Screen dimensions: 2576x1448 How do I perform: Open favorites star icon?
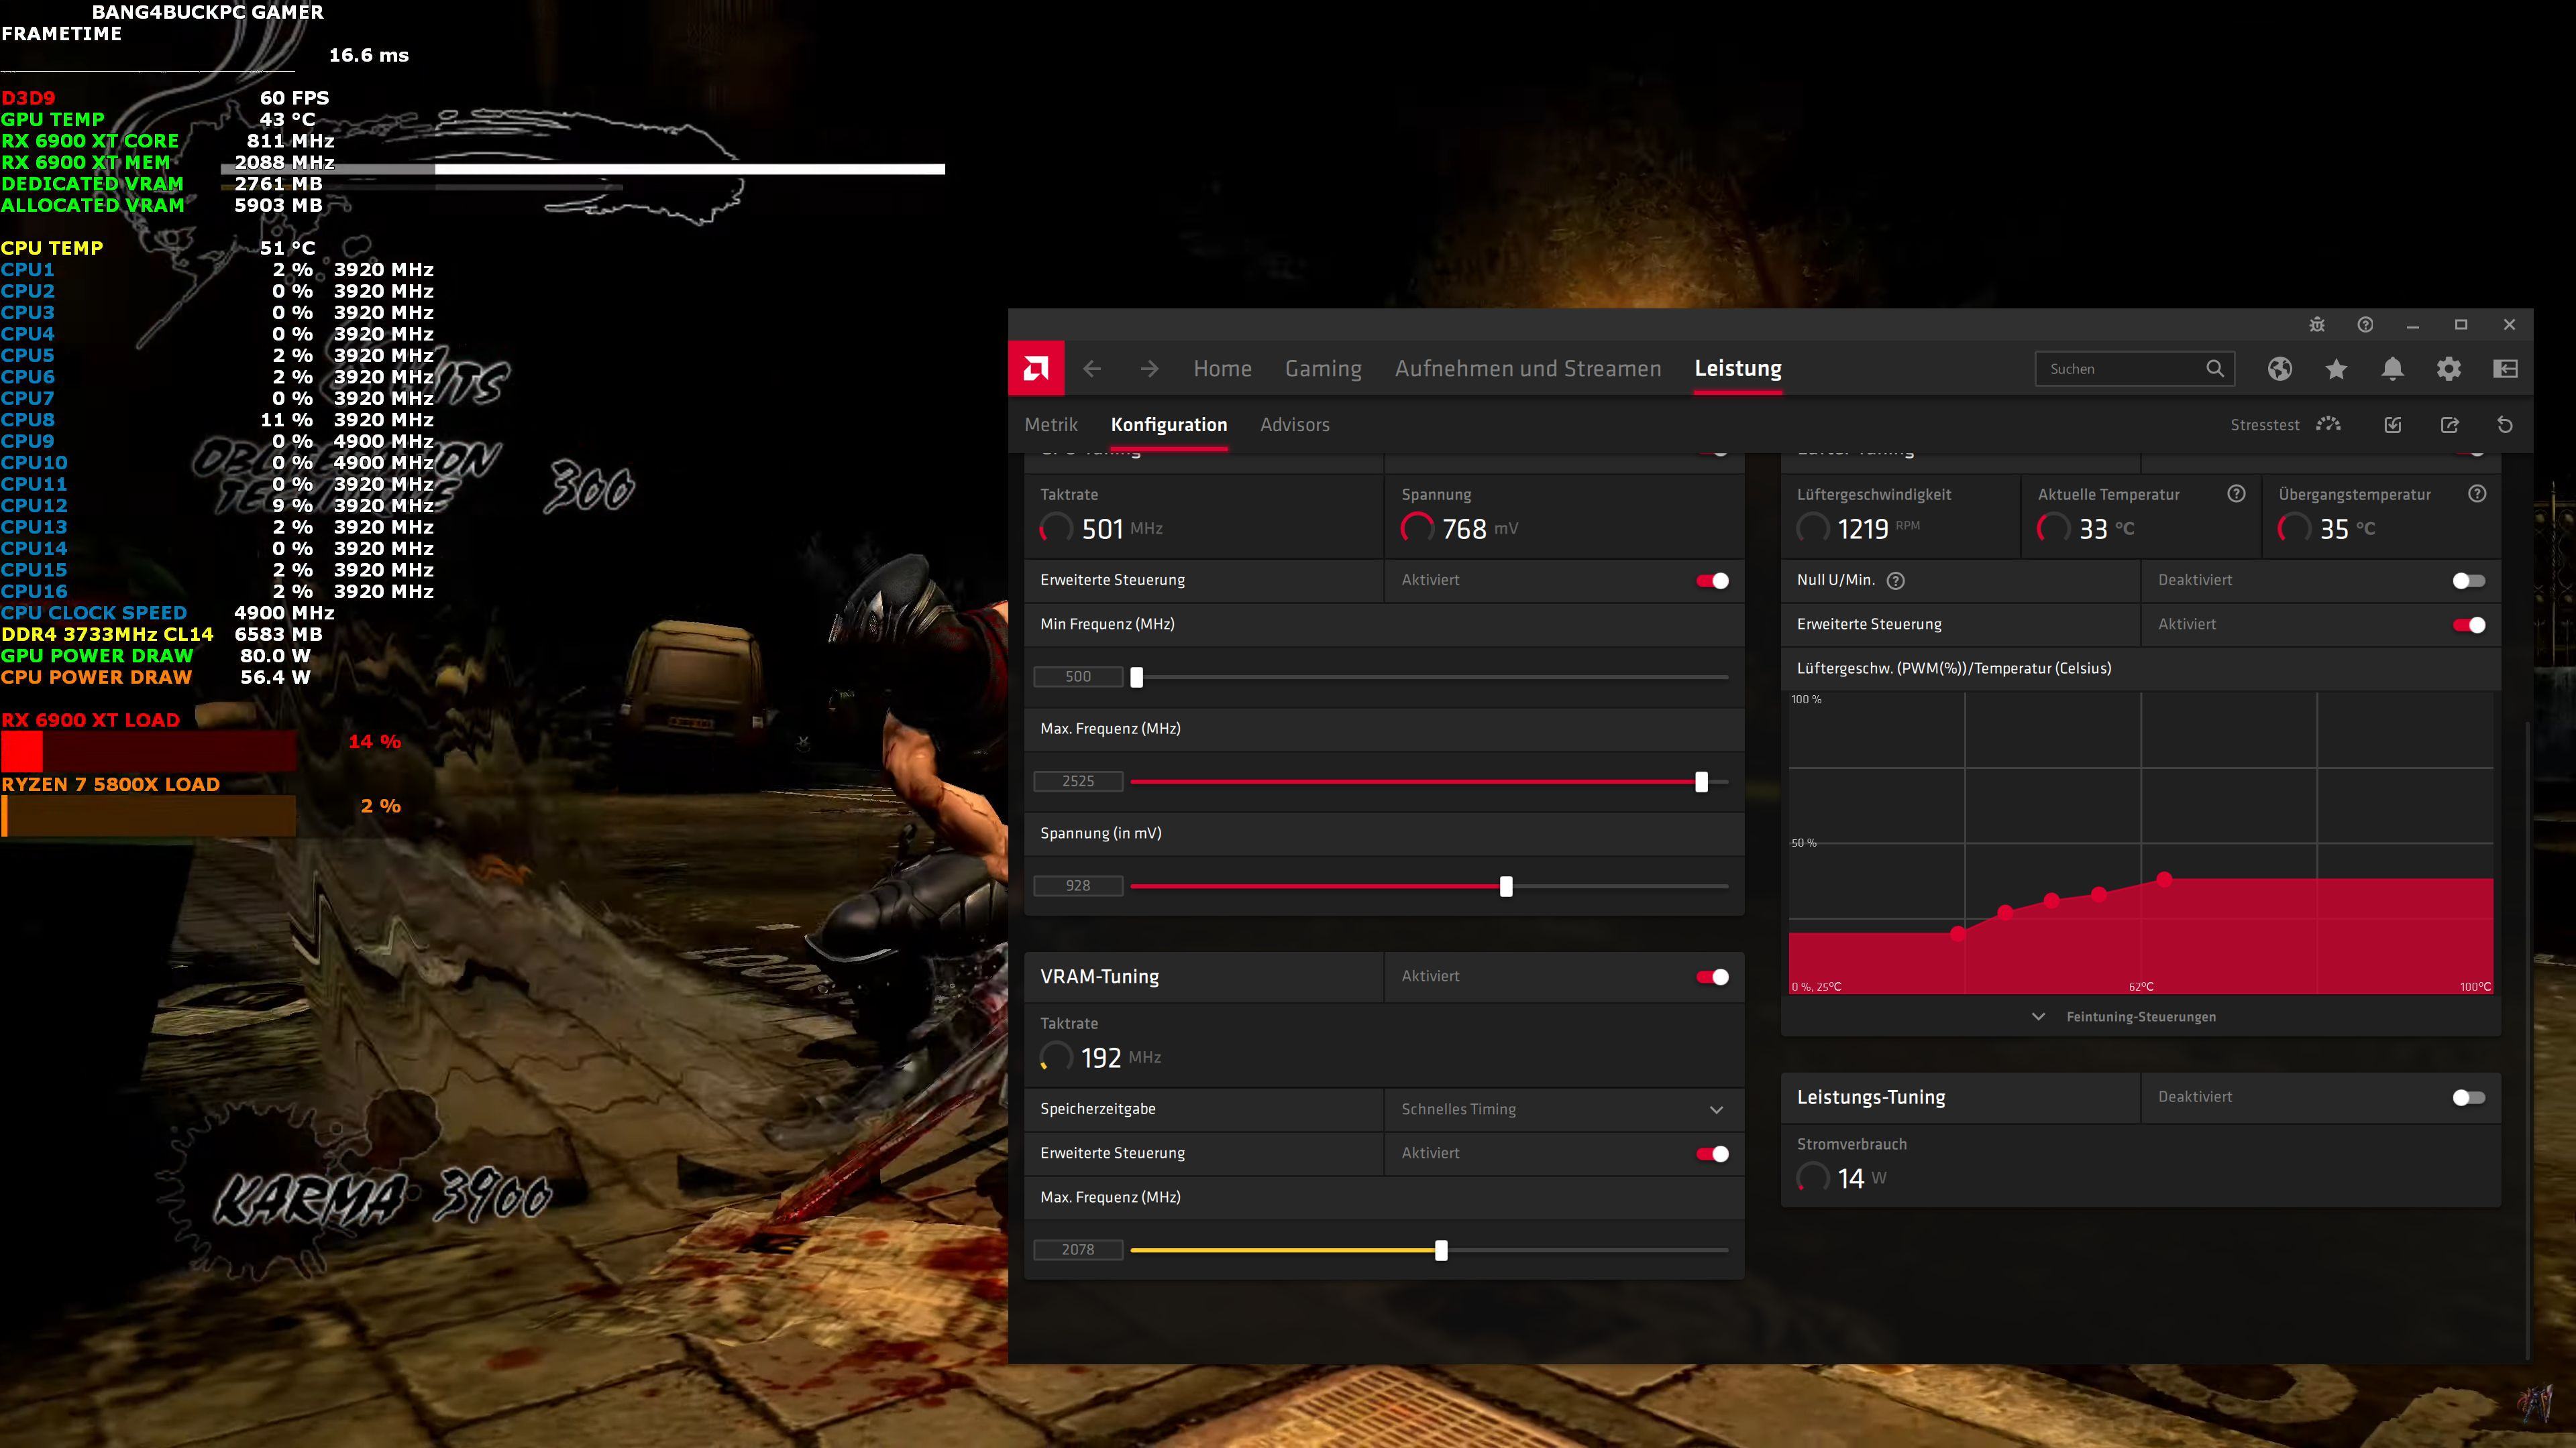(2336, 369)
